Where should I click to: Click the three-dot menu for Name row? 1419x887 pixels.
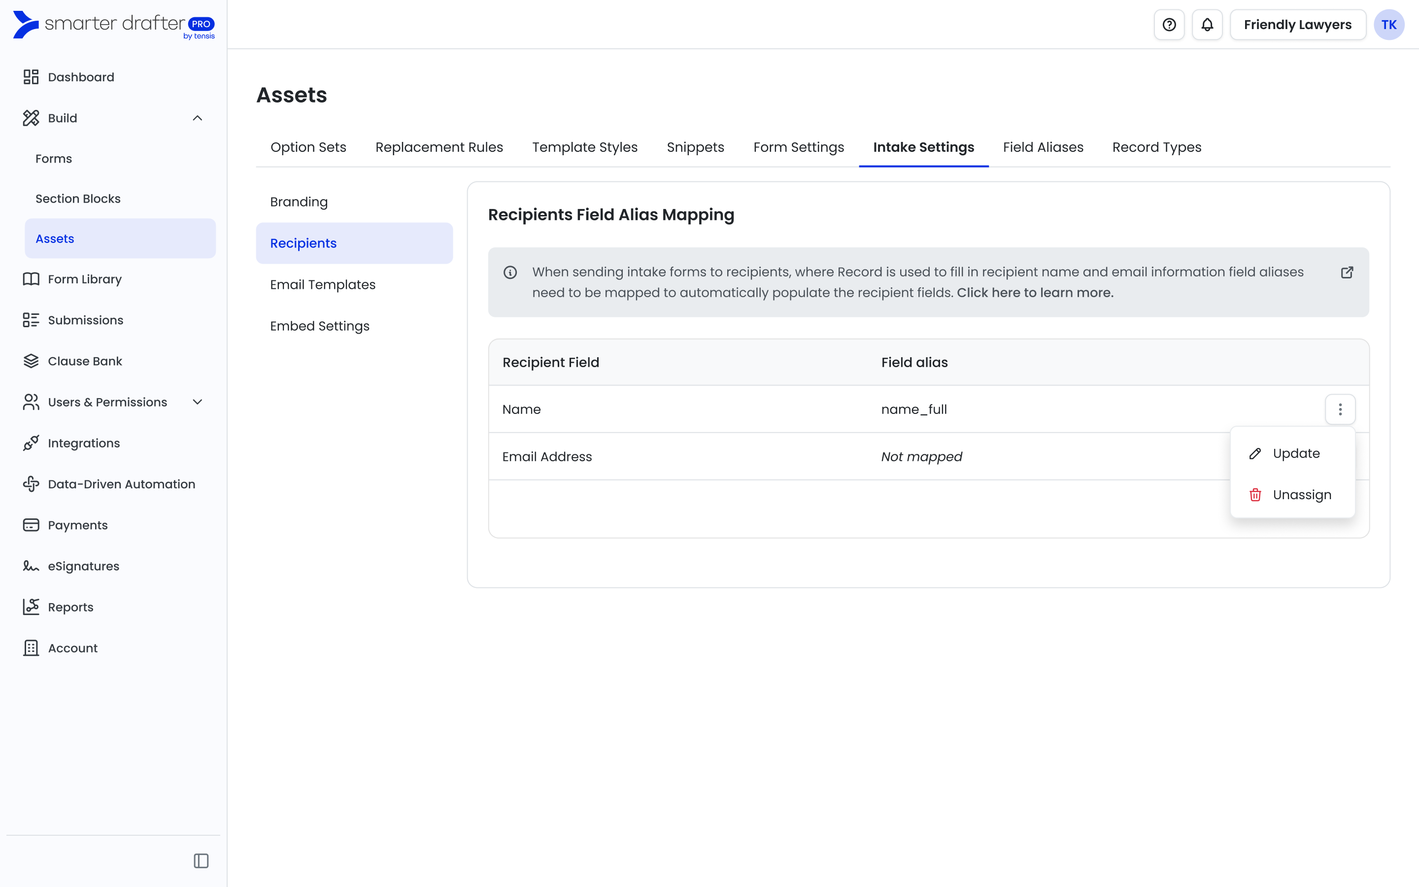(1340, 409)
